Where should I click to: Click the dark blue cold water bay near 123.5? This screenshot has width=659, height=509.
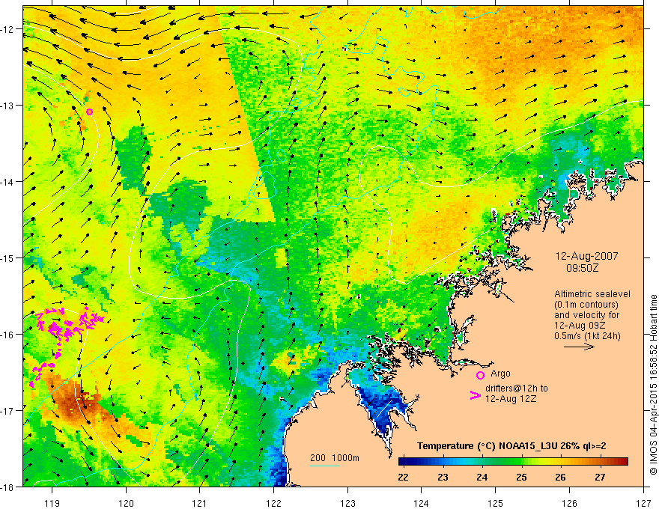coord(385,407)
